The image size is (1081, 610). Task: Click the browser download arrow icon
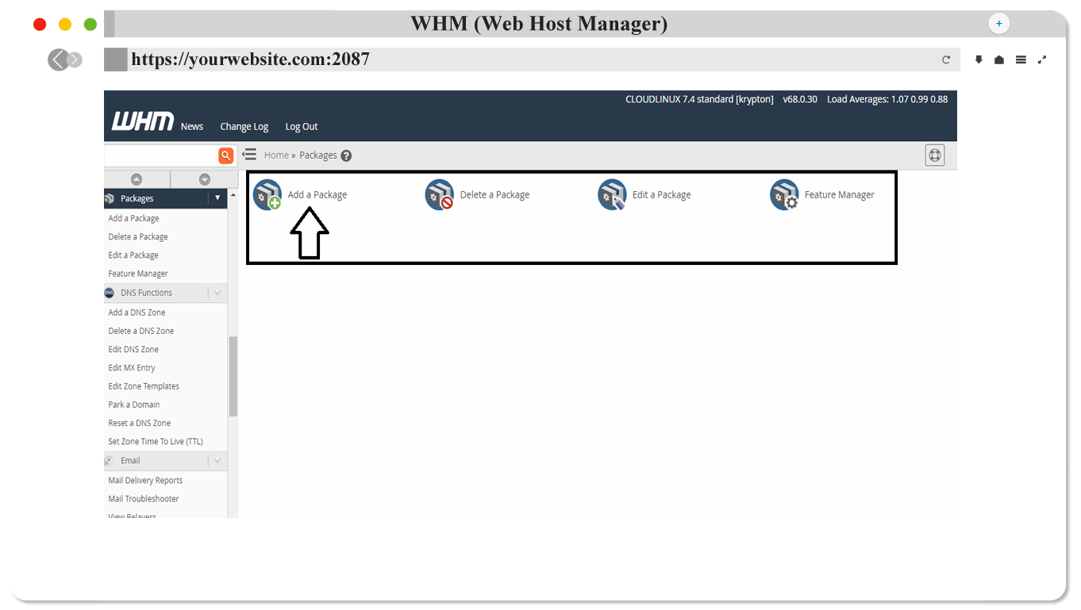tap(979, 59)
